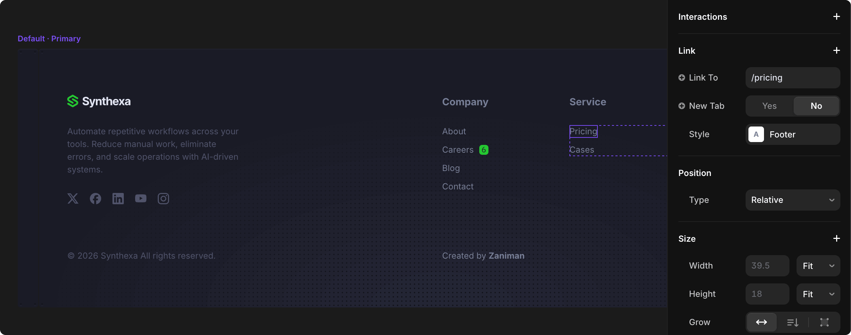Open the Facebook social icon
Screen dimensions: 851x335
click(95, 199)
